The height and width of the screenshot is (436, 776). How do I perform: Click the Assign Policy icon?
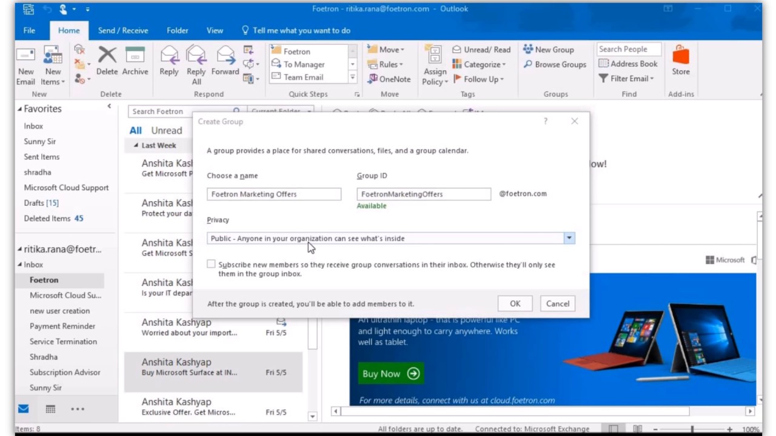[x=434, y=55]
